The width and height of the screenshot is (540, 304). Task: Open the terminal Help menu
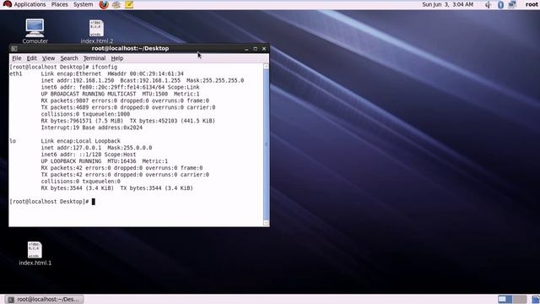[x=117, y=58]
